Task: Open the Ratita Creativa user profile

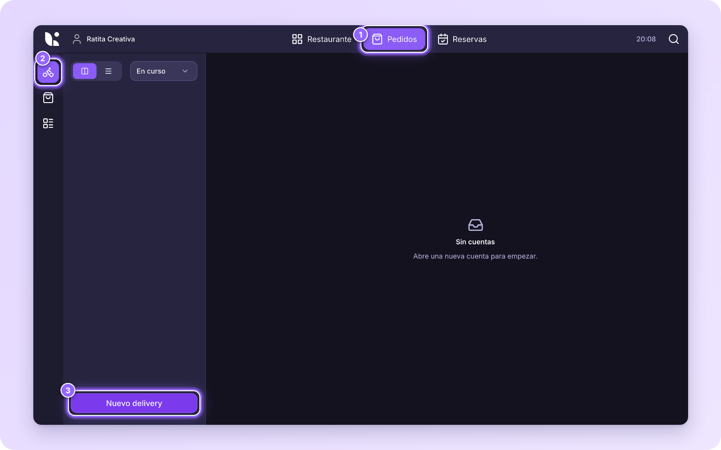Action: pos(104,39)
